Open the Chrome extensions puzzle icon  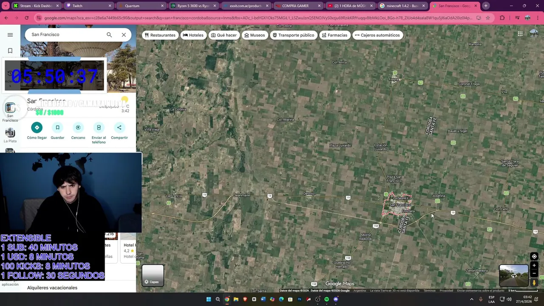(x=502, y=18)
